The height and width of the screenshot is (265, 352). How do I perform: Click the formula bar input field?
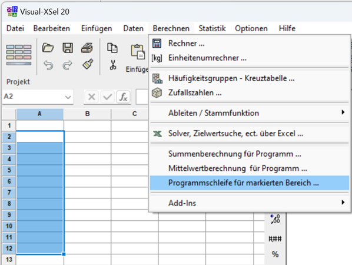point(142,97)
